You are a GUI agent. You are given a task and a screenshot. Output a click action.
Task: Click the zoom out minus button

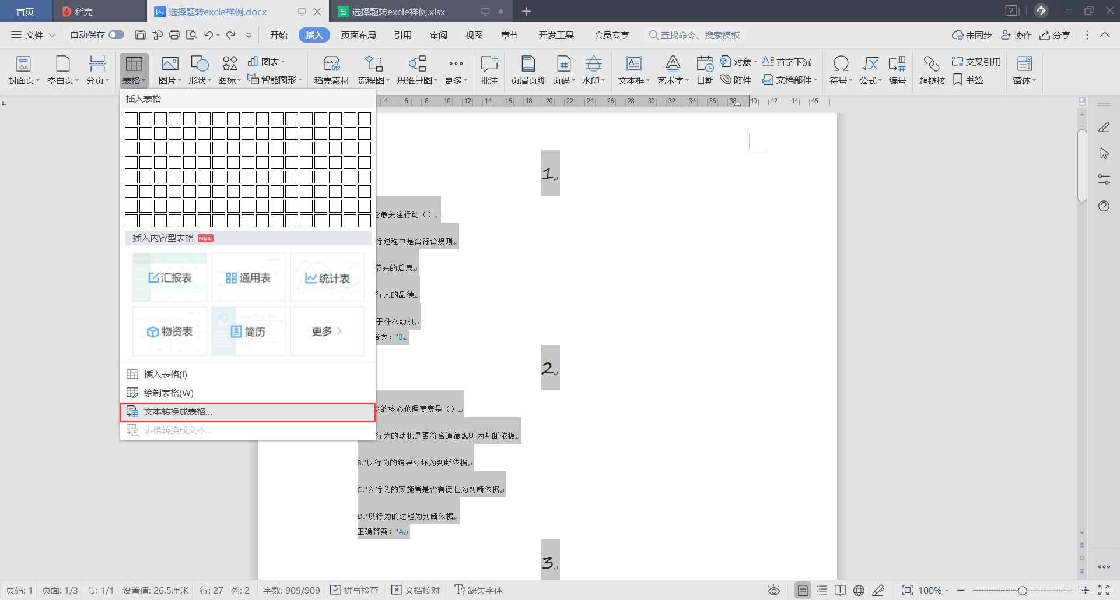coord(961,590)
